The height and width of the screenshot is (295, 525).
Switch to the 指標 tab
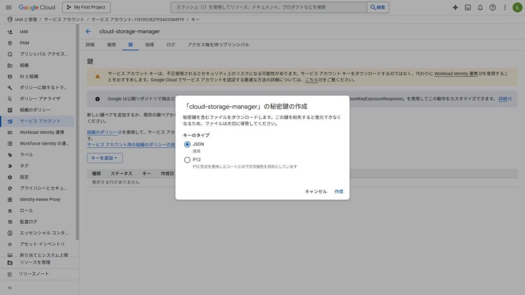click(149, 45)
